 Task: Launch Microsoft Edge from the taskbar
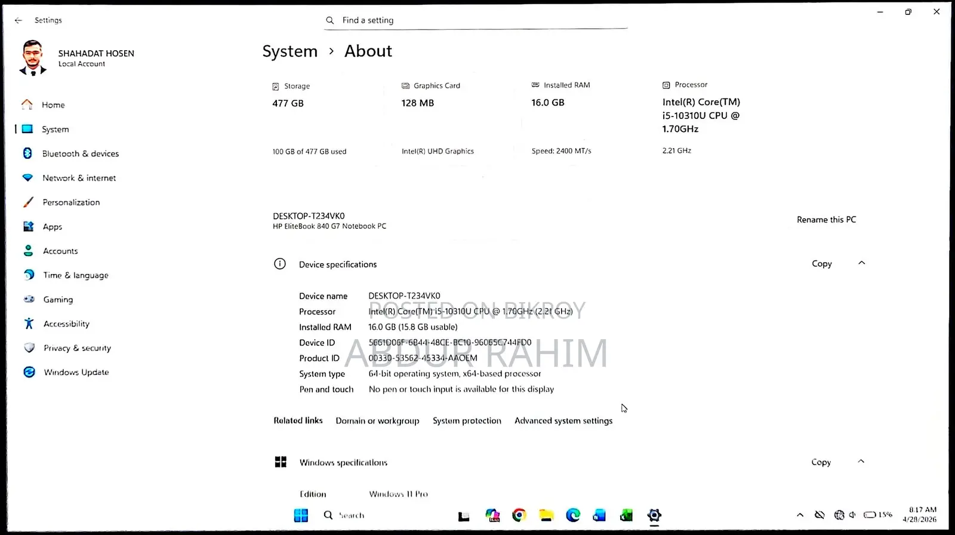[x=573, y=515]
